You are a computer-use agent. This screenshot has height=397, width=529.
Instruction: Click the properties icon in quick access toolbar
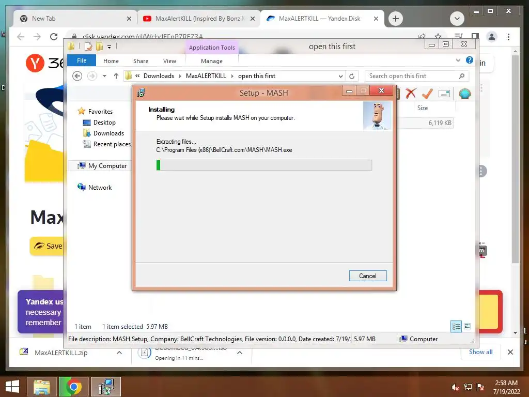[x=88, y=47]
